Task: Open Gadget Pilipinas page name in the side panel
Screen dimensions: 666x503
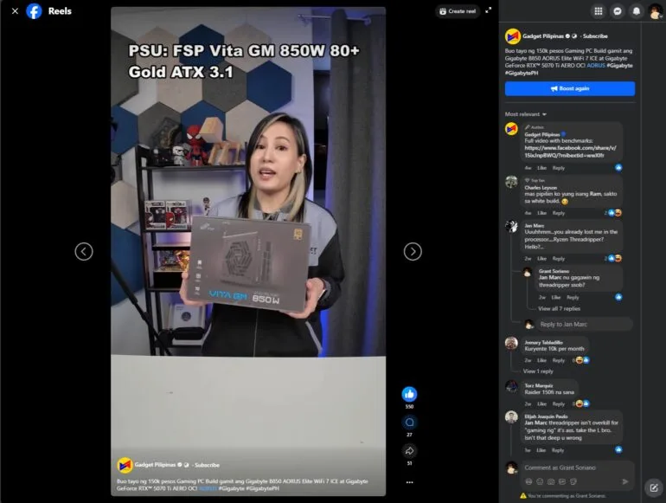Action: [543, 36]
